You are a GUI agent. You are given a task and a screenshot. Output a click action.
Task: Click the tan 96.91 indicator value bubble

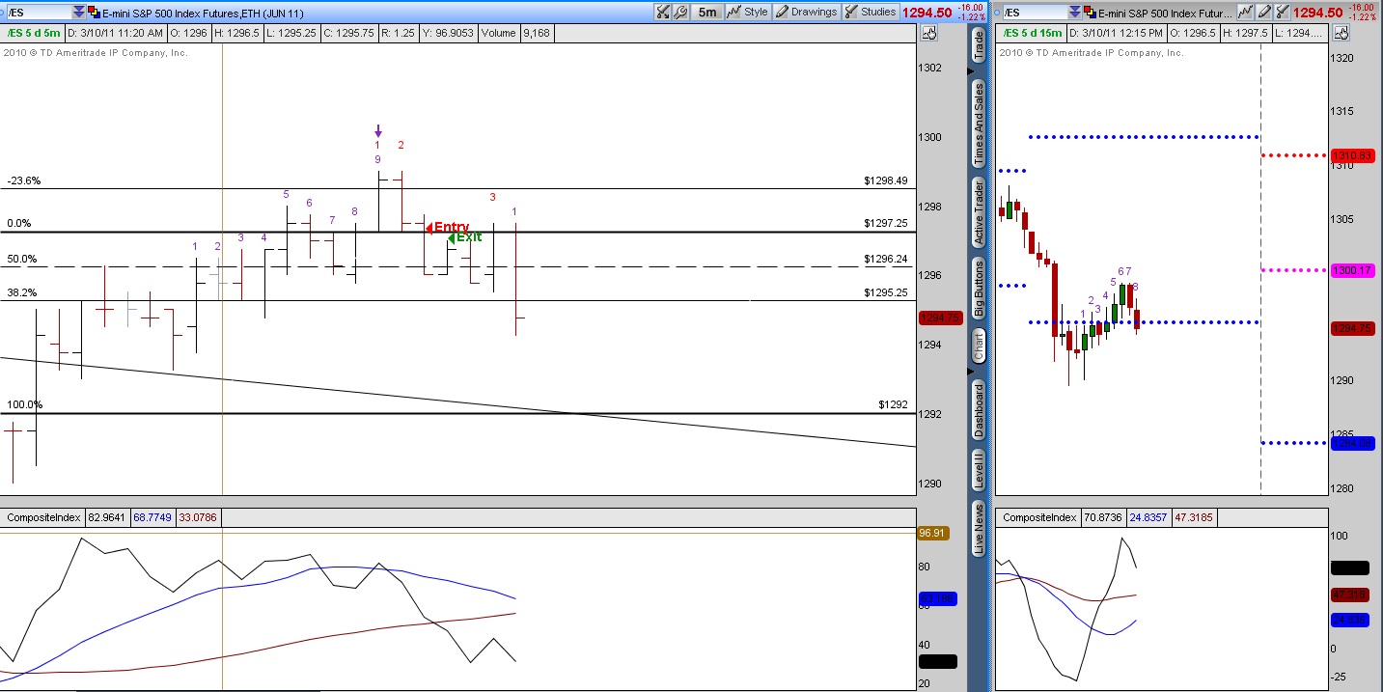935,533
